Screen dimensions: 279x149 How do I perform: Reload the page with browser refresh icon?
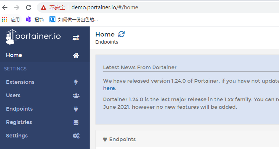[x=29, y=7]
